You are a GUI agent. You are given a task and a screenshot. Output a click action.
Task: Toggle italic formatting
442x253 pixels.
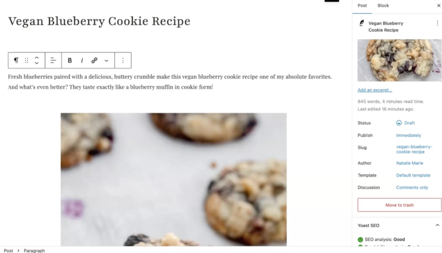(x=82, y=60)
